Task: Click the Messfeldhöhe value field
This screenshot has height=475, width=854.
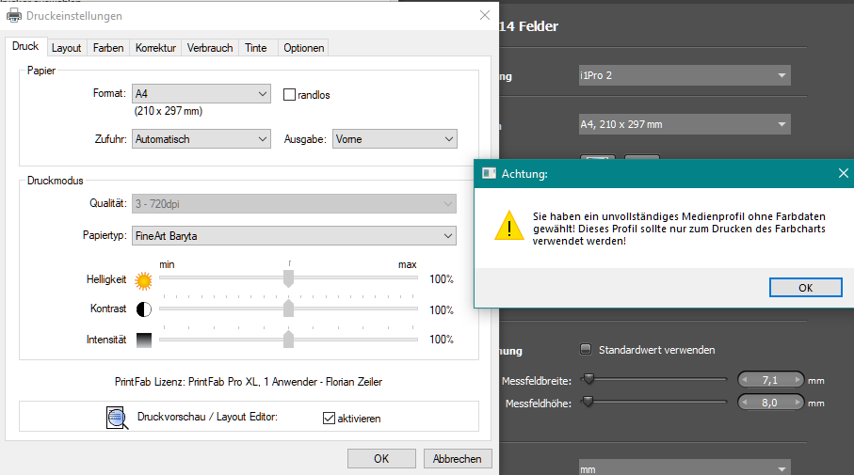Action: coord(769,403)
